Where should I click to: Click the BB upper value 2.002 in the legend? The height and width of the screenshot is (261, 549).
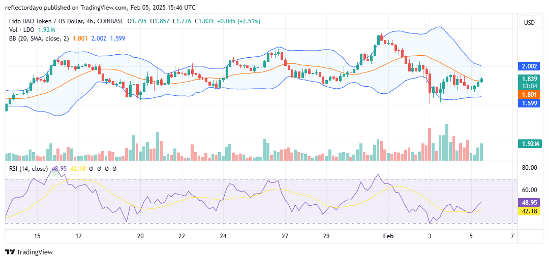[98, 39]
